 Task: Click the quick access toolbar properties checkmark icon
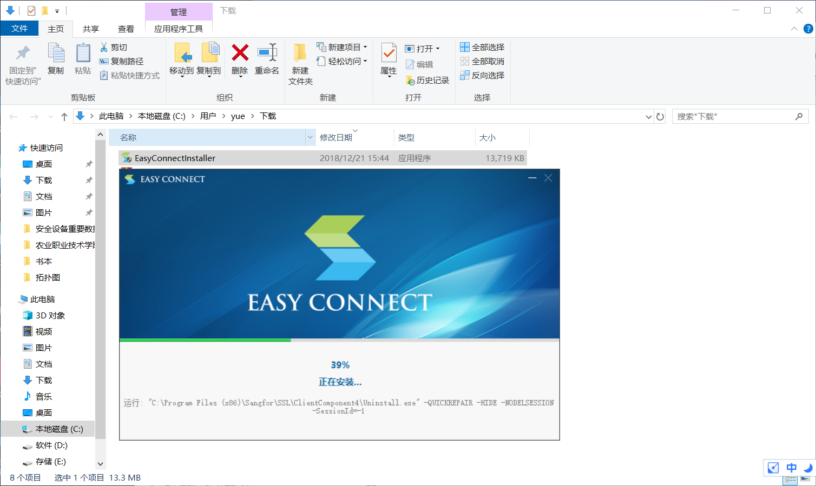[x=31, y=11]
